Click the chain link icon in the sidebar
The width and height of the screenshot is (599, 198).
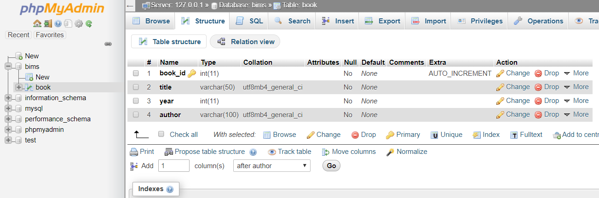108,44
